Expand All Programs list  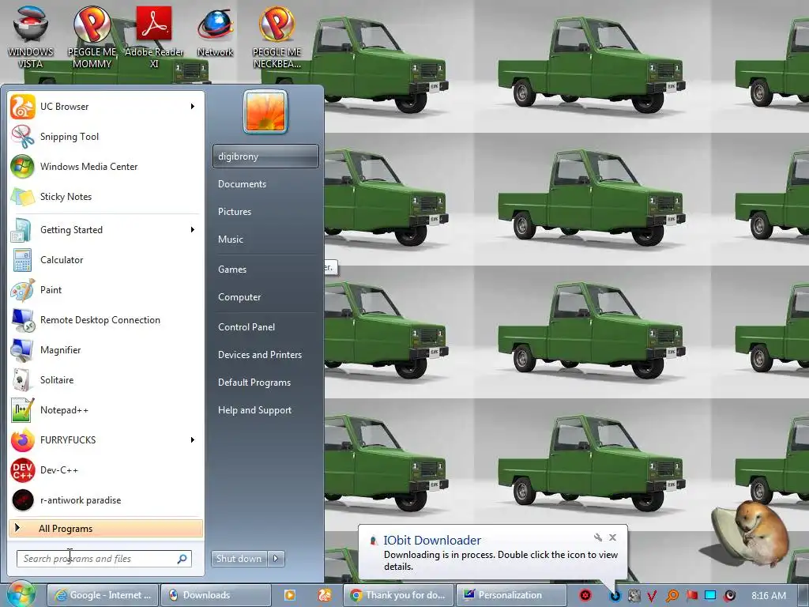106,528
